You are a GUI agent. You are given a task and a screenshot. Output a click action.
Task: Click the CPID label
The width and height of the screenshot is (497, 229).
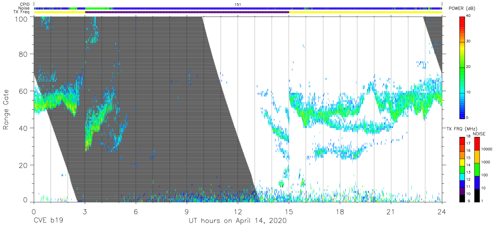[25, 4]
